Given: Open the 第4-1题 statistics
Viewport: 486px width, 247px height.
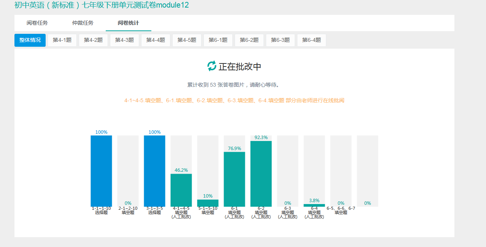Looking at the screenshot, I should (62, 40).
